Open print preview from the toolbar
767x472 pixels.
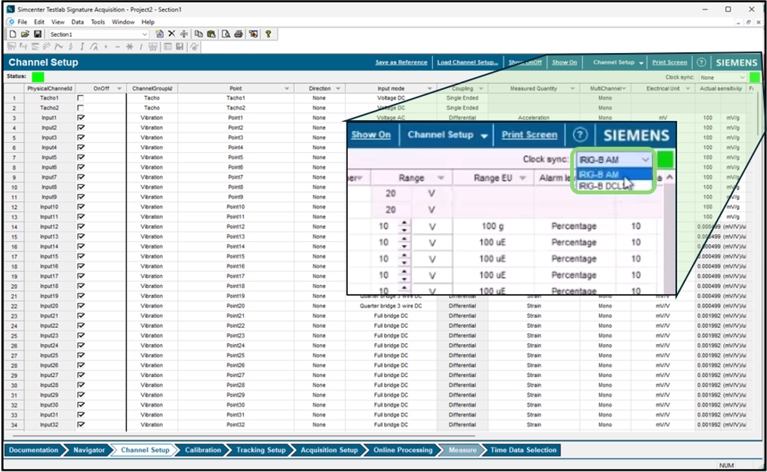226,34
